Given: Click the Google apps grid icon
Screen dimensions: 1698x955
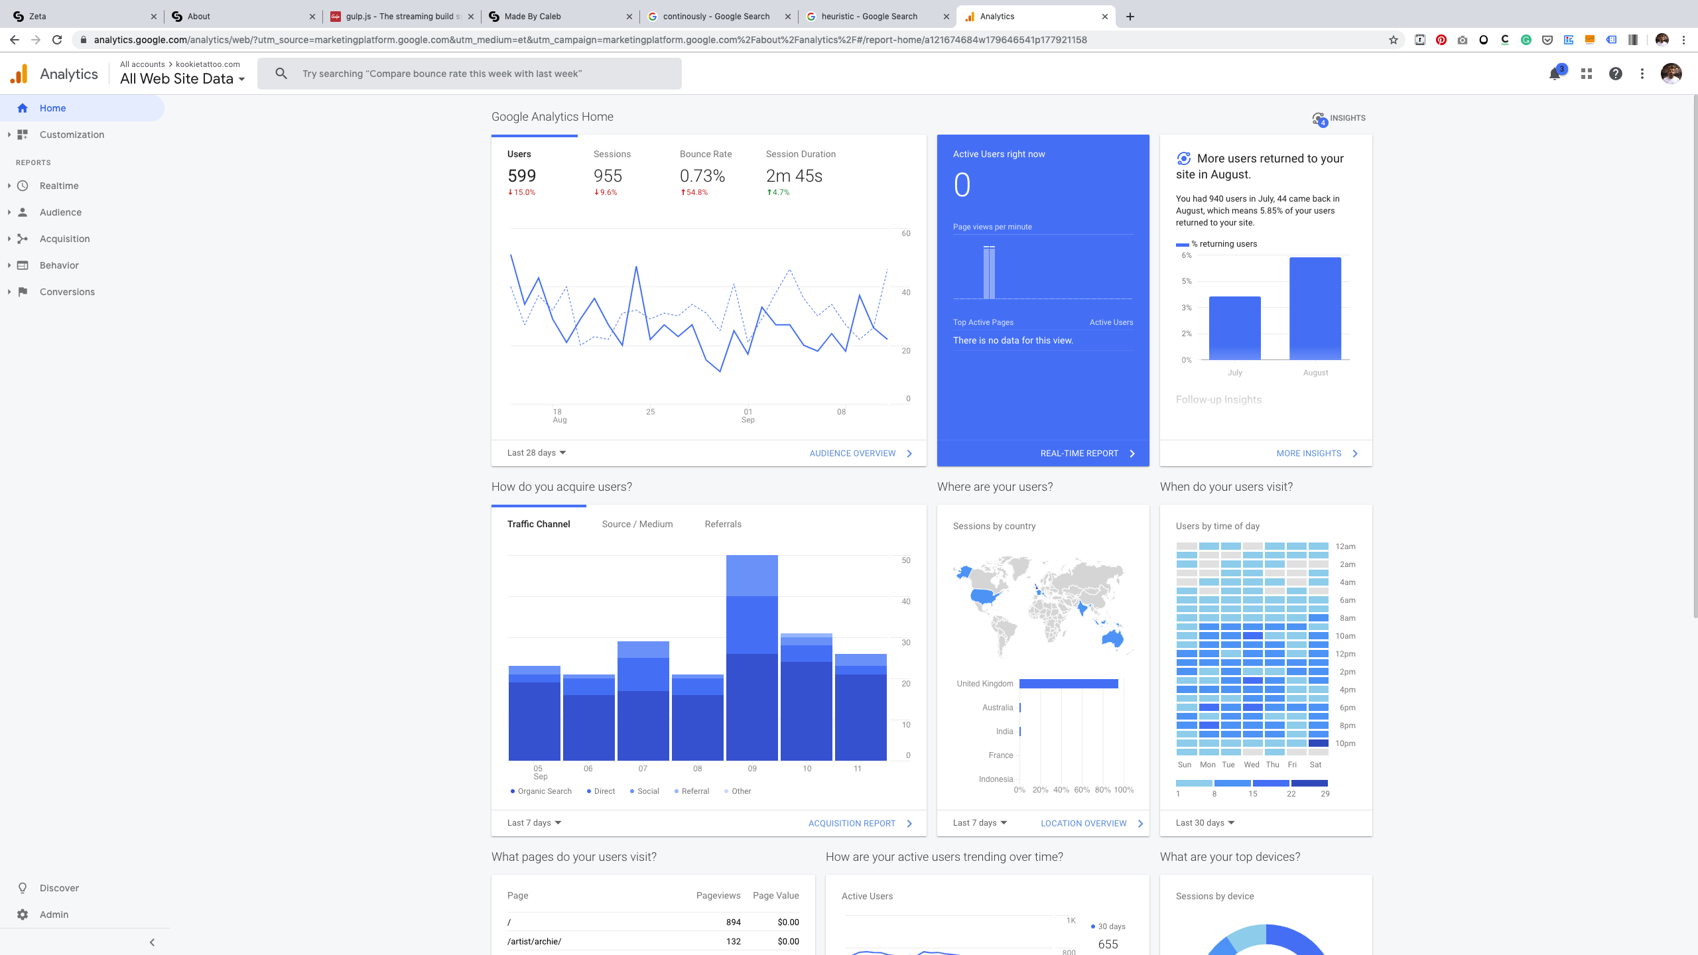Looking at the screenshot, I should click(x=1587, y=74).
